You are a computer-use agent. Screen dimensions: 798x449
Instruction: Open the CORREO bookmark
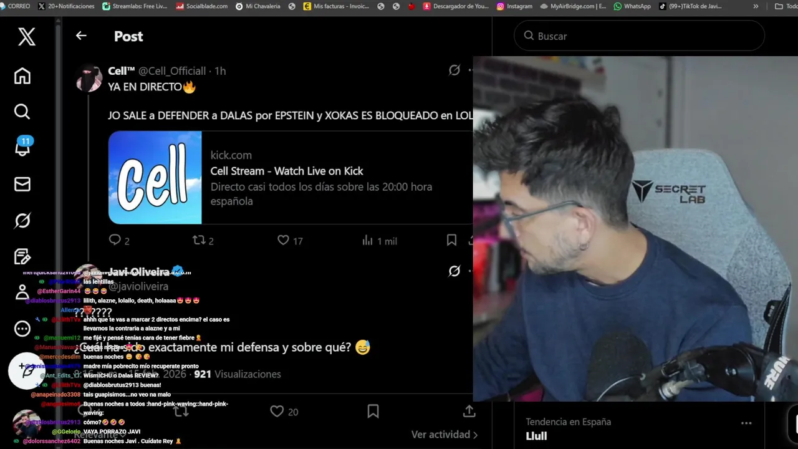(x=15, y=6)
